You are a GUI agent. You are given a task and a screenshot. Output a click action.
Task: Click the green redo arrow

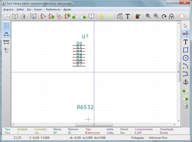pos(109,16)
